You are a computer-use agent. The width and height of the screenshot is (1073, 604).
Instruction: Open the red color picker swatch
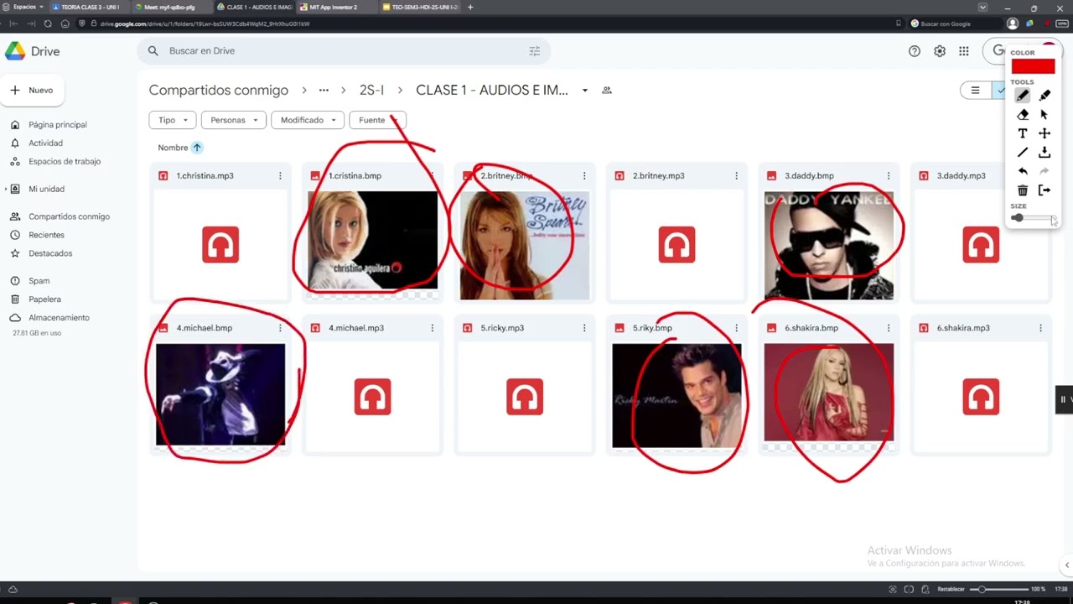pyautogui.click(x=1033, y=66)
